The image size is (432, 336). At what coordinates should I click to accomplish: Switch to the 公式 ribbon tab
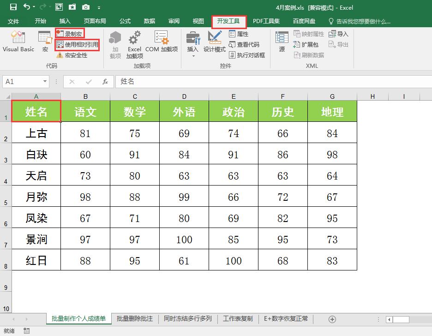125,21
